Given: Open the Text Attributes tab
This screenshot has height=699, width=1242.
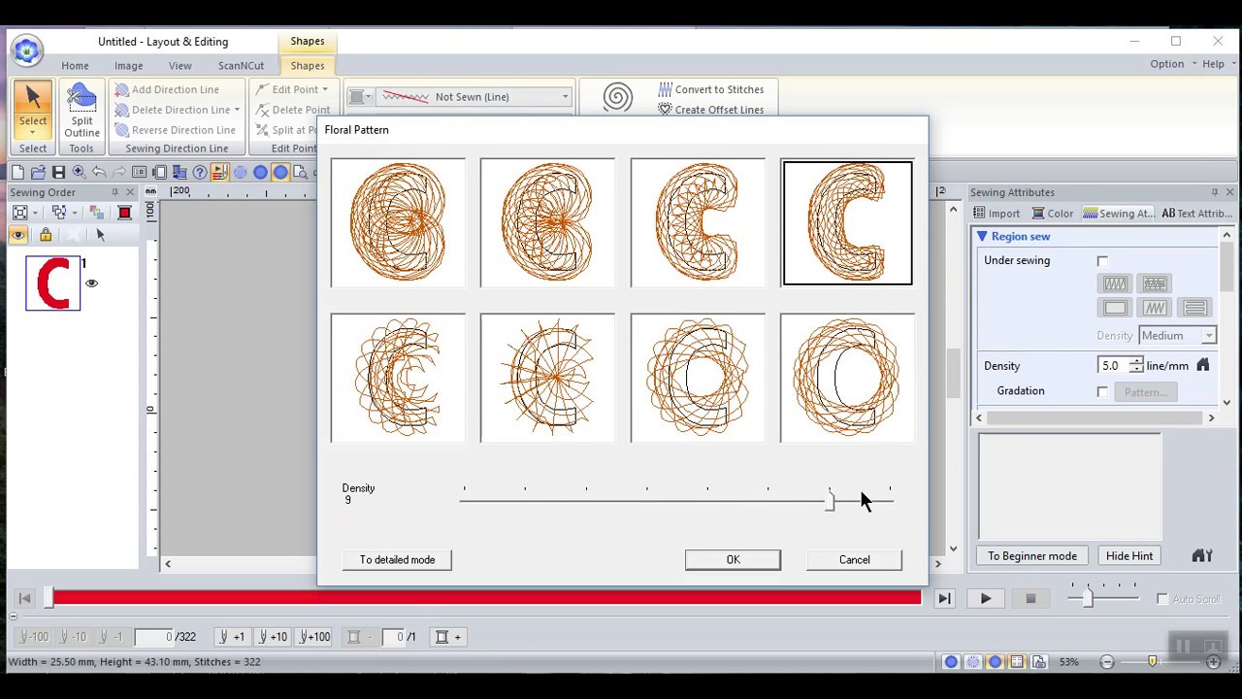Looking at the screenshot, I should [1196, 214].
